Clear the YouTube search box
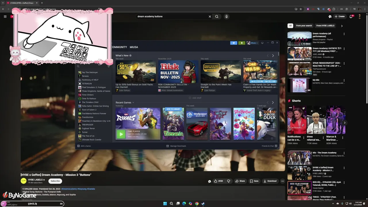The width and height of the screenshot is (368, 207). tap(210, 16)
